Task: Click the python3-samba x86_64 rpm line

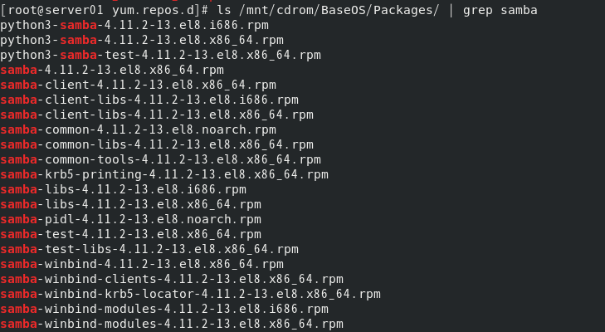Action: coord(141,40)
